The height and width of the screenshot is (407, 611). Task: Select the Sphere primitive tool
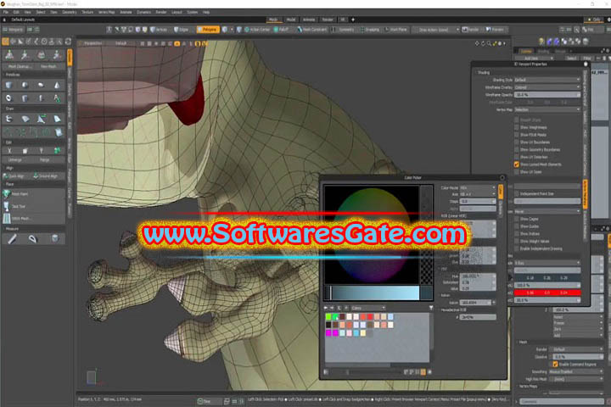coord(25,85)
